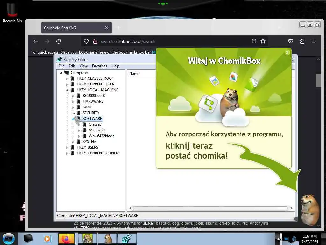This screenshot has width=326, height=245.
Task: Open the Registry Editor Edit menu
Action: point(72,66)
